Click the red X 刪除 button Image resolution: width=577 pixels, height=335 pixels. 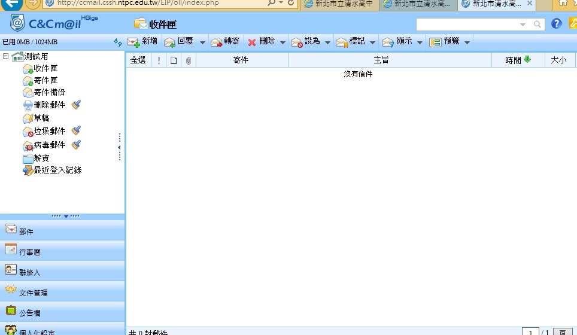click(262, 41)
